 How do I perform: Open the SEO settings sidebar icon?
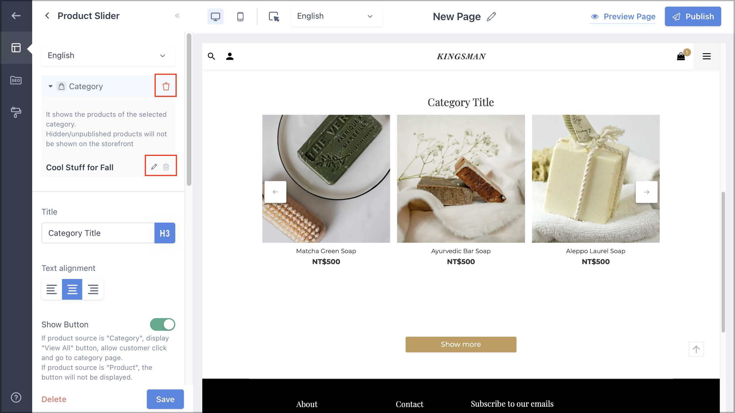pyautogui.click(x=16, y=80)
